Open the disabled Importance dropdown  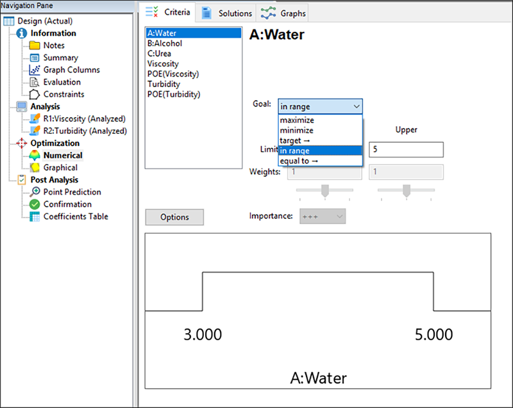(x=323, y=216)
